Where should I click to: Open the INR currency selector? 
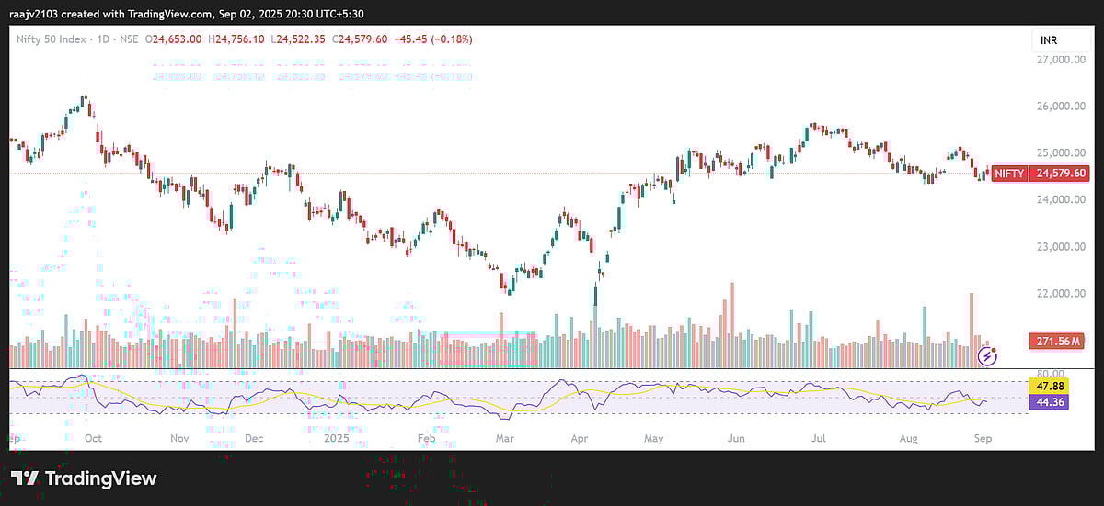tap(1061, 40)
